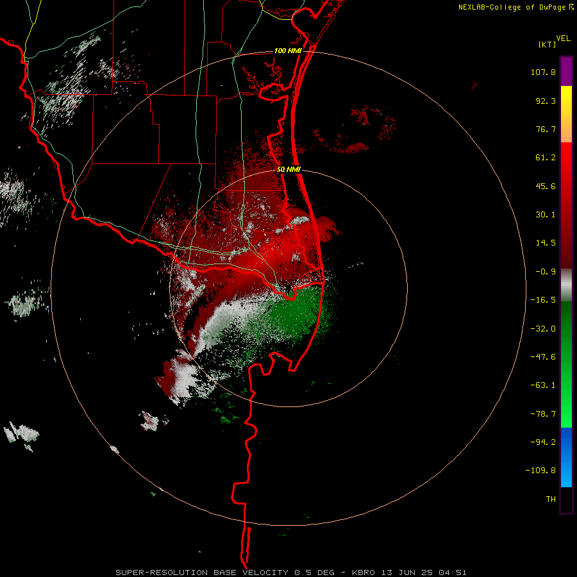This screenshot has height=577, width=577.
Task: Click the 30.1 scale value
Action: pyautogui.click(x=546, y=215)
